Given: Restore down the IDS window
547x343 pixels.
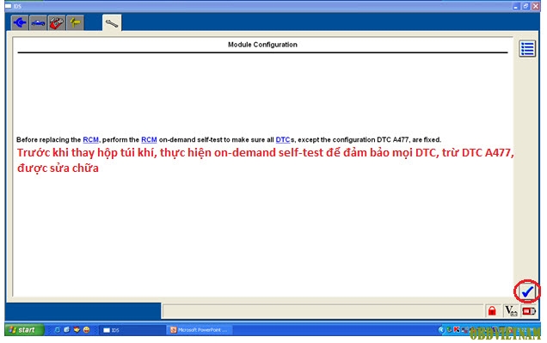Looking at the screenshot, I should (x=525, y=6).
